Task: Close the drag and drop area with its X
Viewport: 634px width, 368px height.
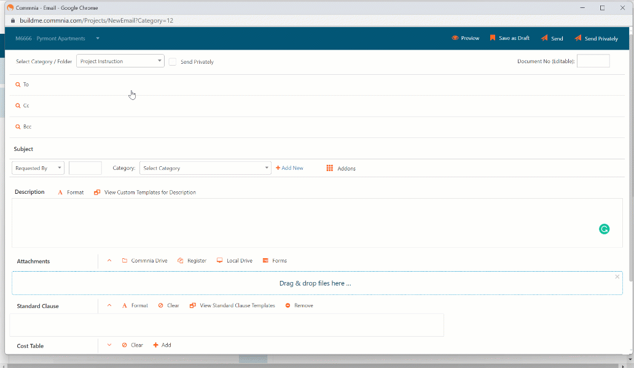Action: pyautogui.click(x=617, y=277)
